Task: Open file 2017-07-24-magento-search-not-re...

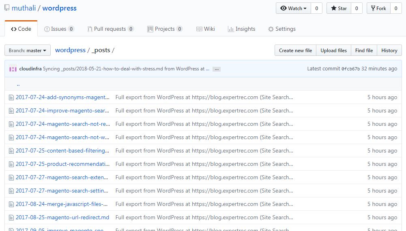Action: (x=63, y=124)
